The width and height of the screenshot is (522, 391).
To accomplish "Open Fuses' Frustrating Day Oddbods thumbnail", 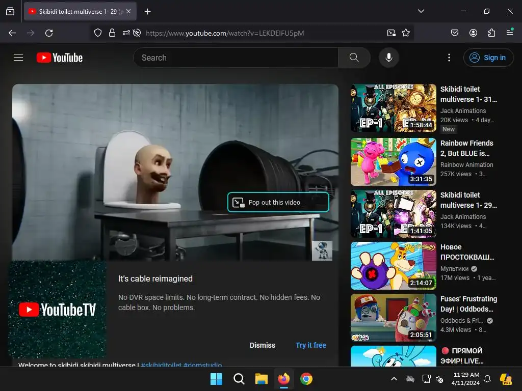I will pyautogui.click(x=393, y=318).
